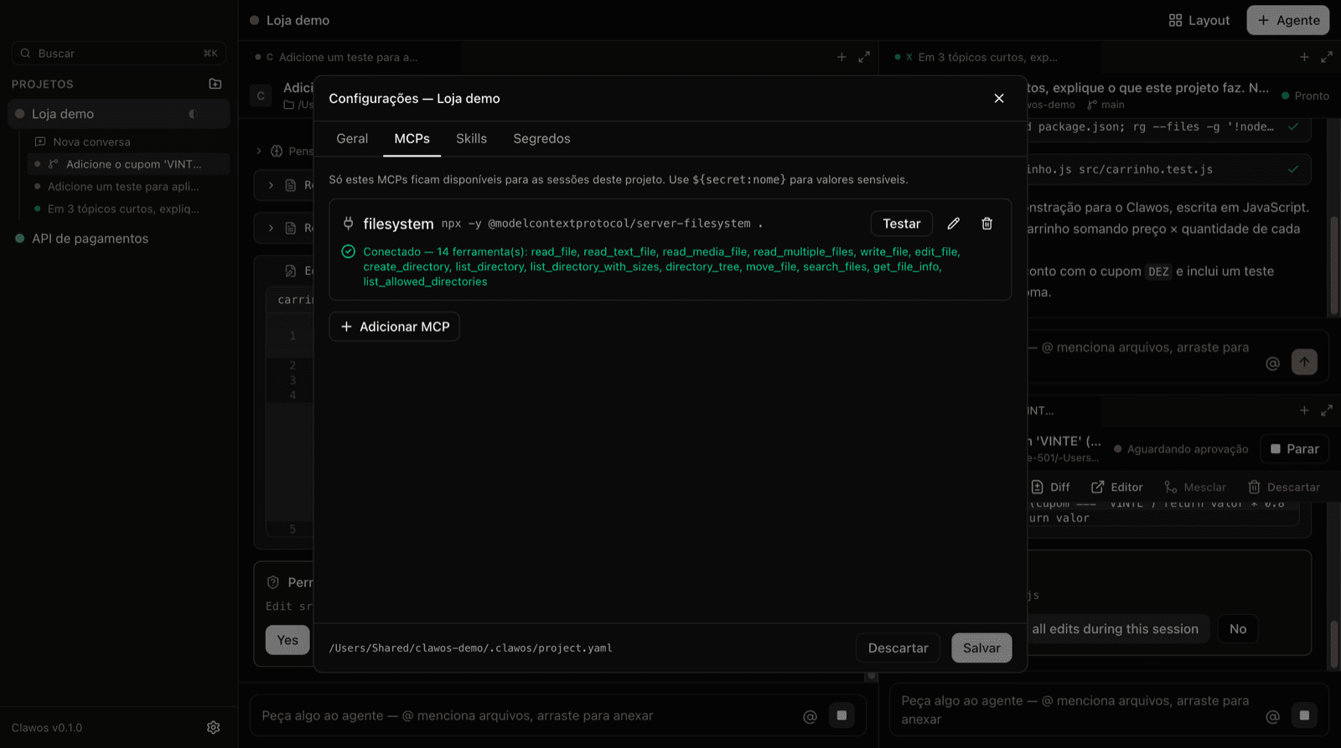Screen dimensions: 1341x748
Task: Expand the left session panel to fullscreen
Action: (864, 57)
